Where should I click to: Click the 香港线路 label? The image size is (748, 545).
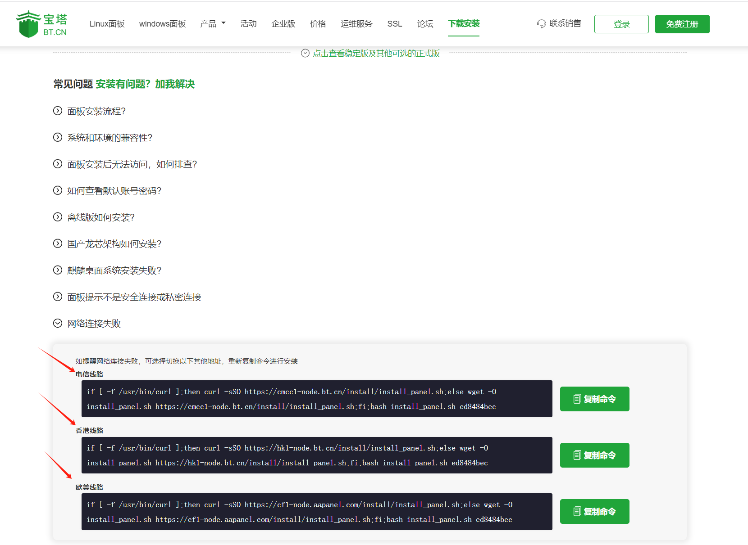pos(89,431)
